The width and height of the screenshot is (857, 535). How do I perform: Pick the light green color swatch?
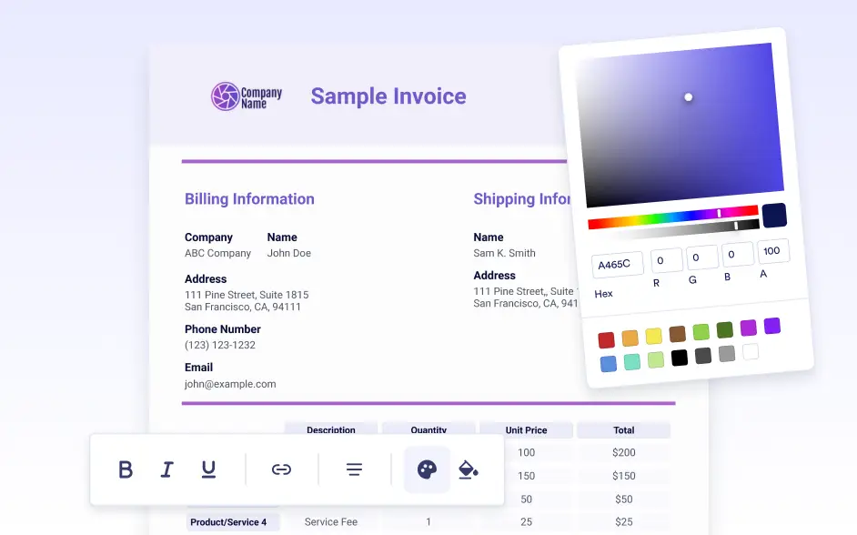701,331
